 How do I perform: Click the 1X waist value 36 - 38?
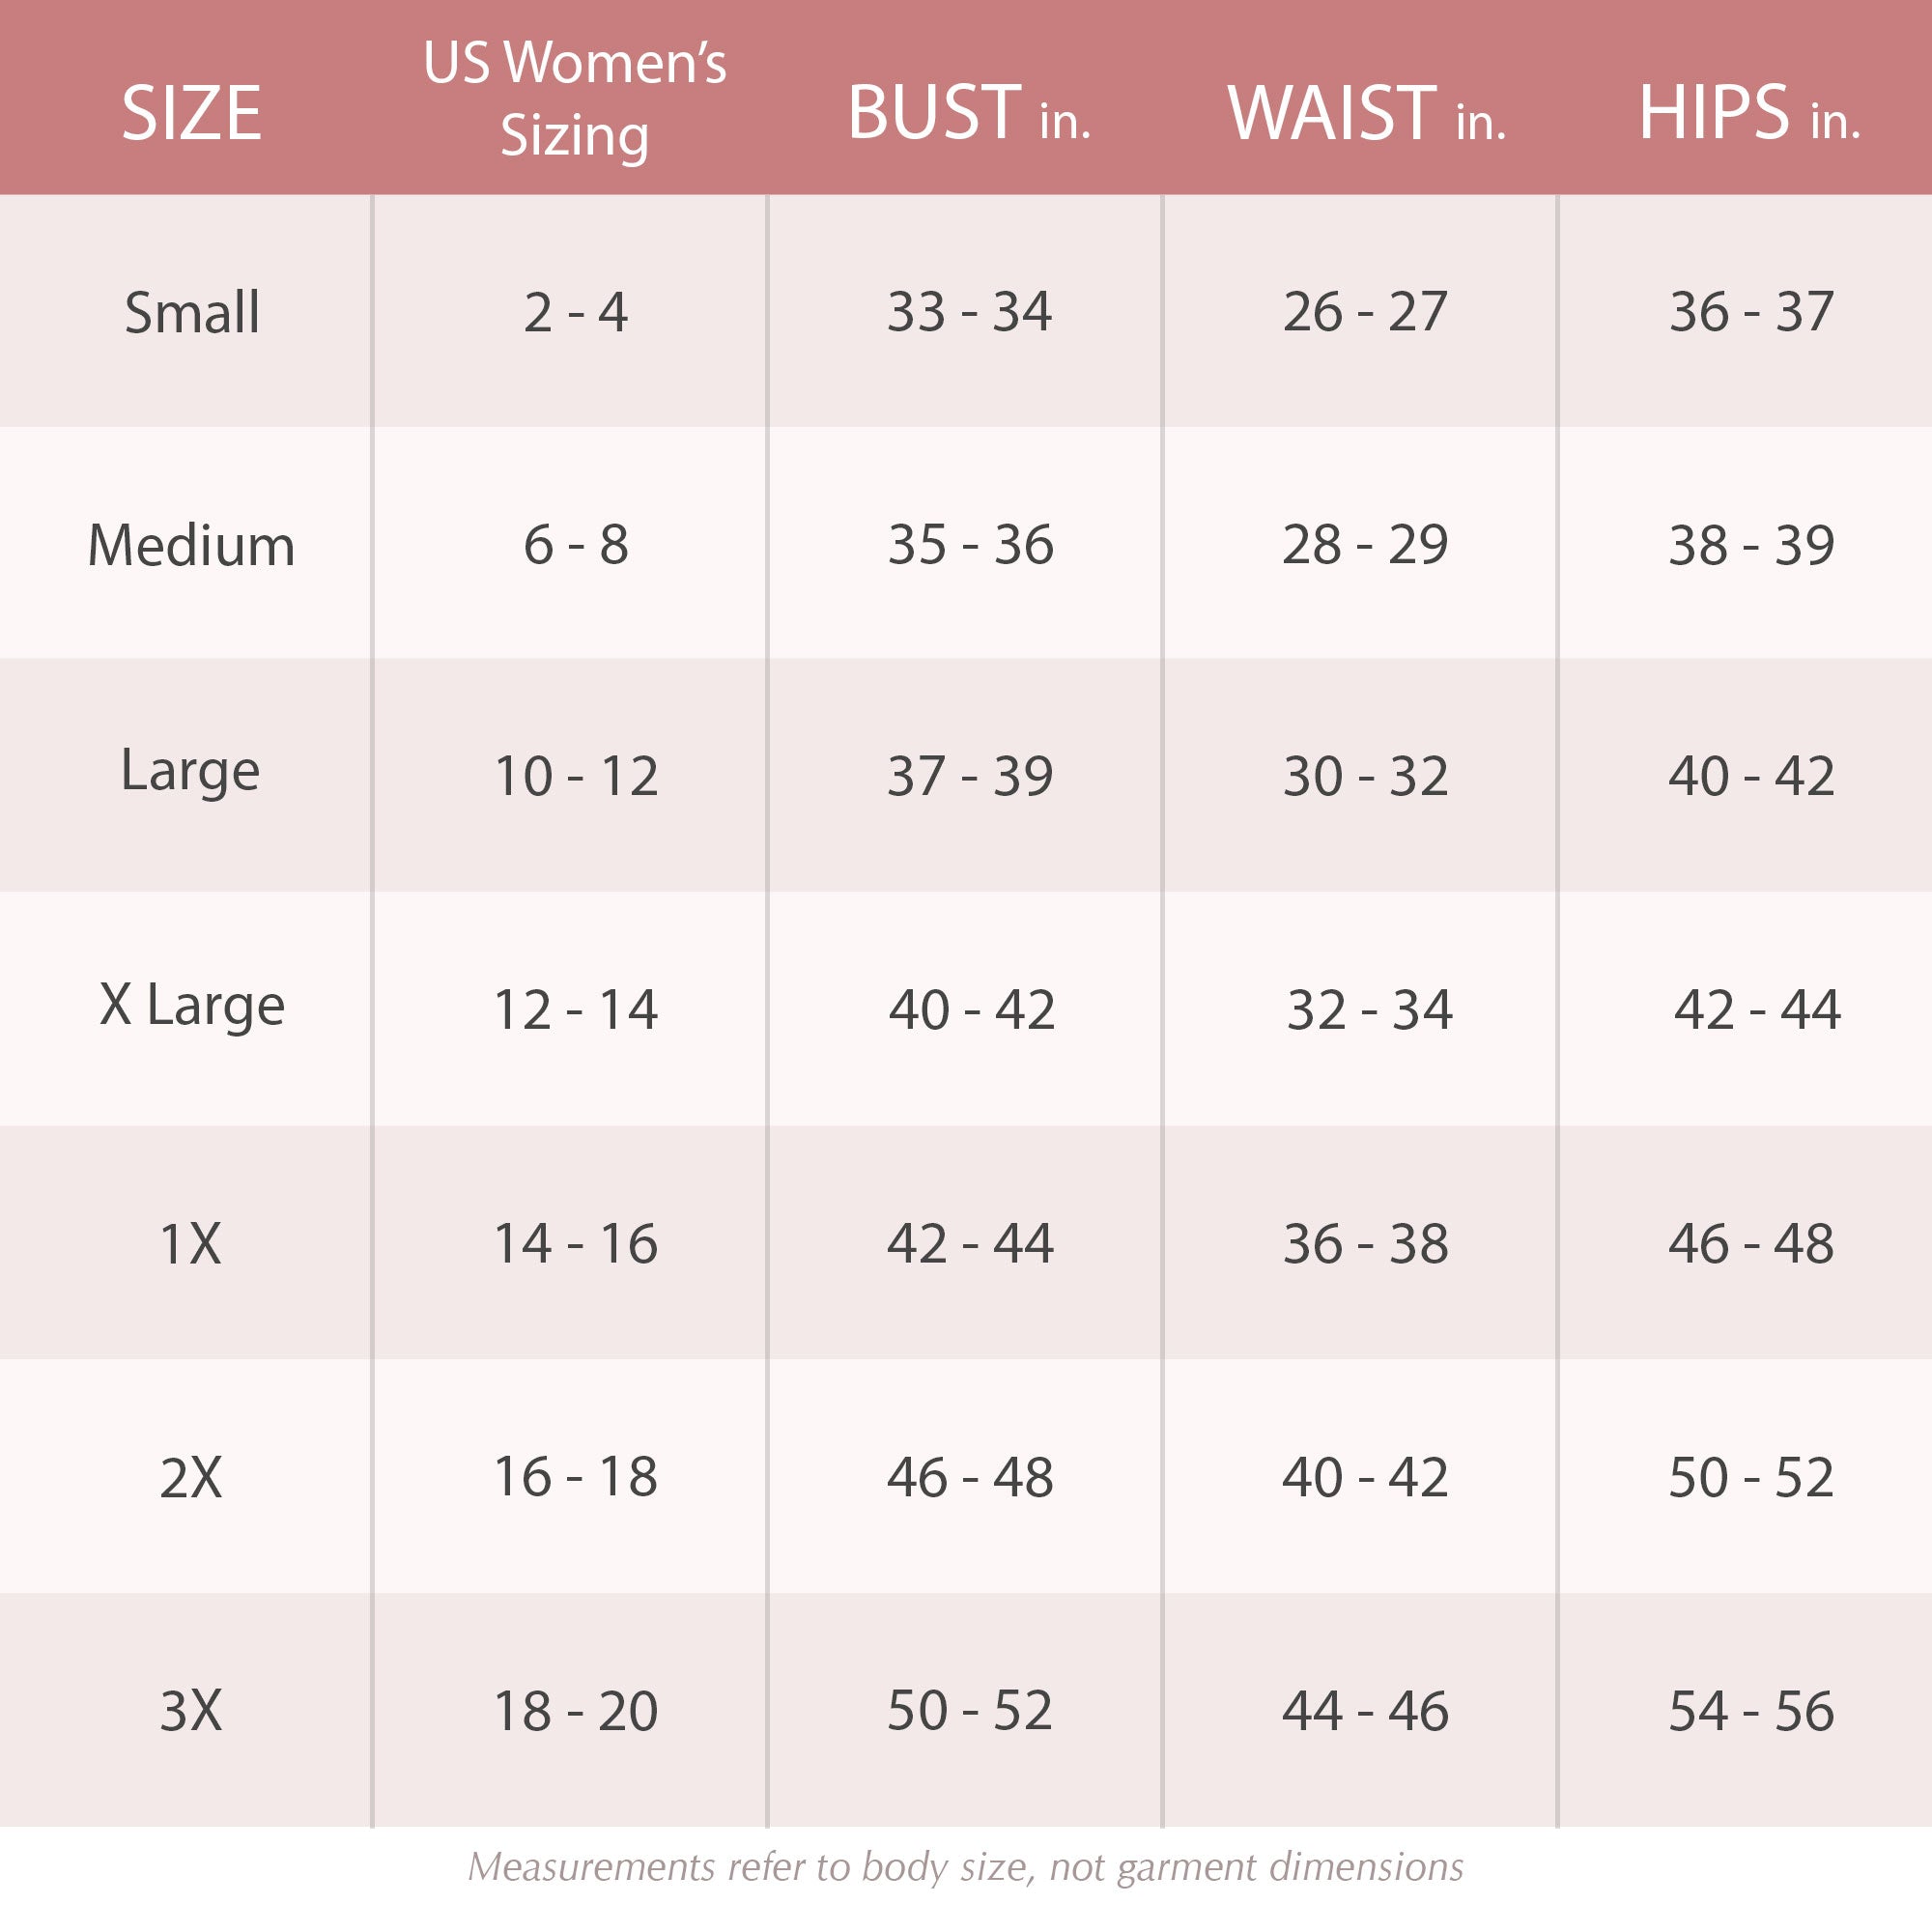pyautogui.click(x=1365, y=1244)
